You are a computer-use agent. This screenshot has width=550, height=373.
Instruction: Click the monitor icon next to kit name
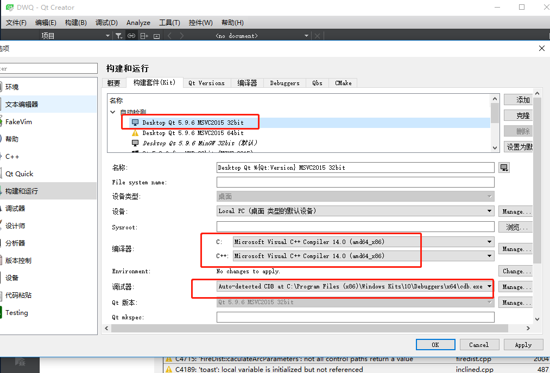[x=504, y=167]
